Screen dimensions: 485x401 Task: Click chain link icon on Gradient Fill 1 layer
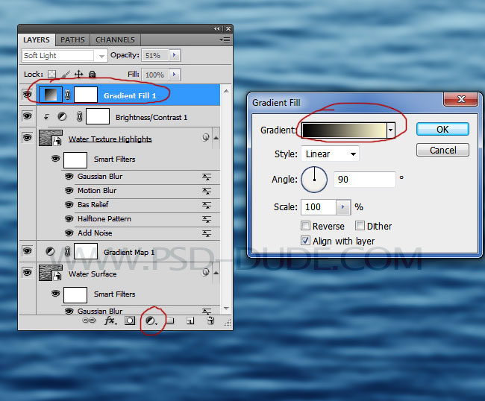[68, 95]
